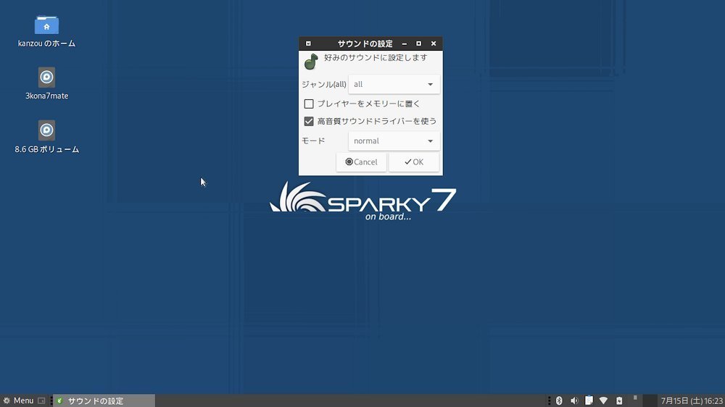
Task: Enable keeping the player in memory checkbox
Action: (309, 104)
